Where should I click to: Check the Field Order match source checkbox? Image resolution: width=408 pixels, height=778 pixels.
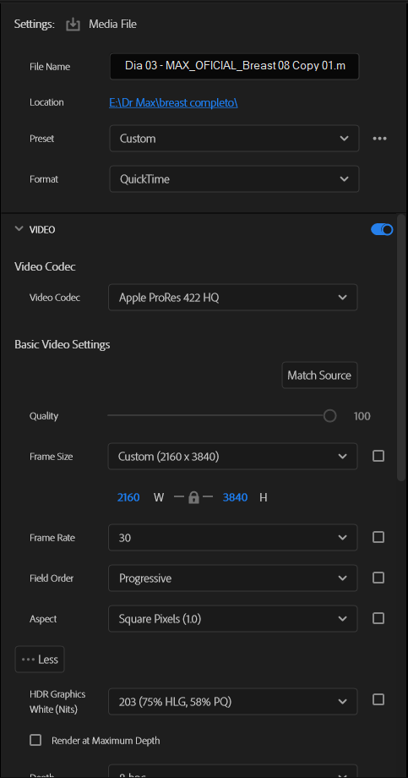(x=378, y=578)
